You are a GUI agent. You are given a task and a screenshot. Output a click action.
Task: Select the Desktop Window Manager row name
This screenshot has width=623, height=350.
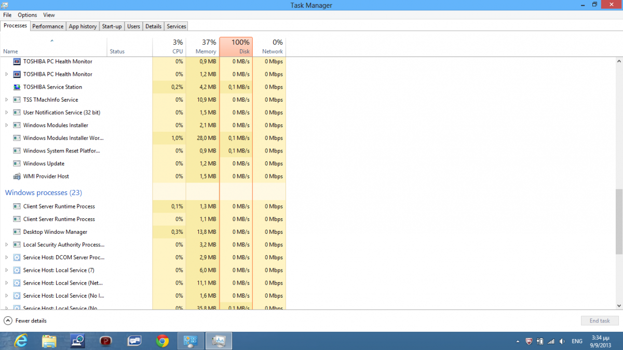pyautogui.click(x=55, y=232)
